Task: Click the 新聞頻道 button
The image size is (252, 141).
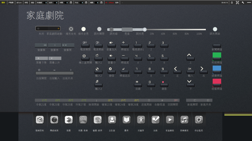Action: [217, 46]
